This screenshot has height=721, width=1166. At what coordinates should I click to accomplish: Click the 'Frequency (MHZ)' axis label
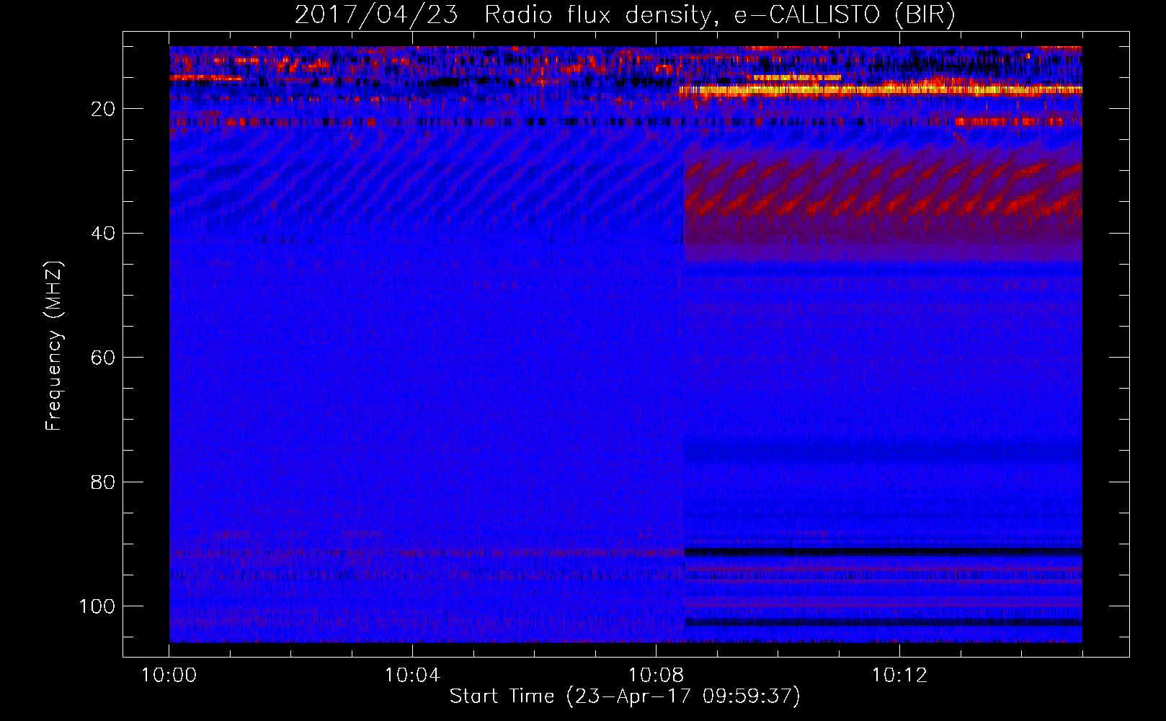click(54, 346)
